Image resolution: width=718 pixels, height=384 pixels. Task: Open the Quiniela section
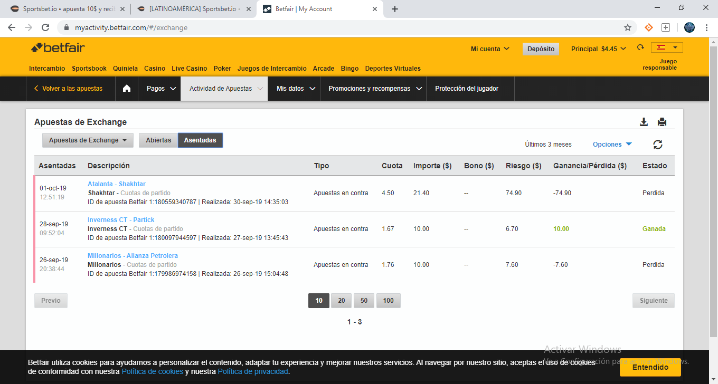click(125, 69)
